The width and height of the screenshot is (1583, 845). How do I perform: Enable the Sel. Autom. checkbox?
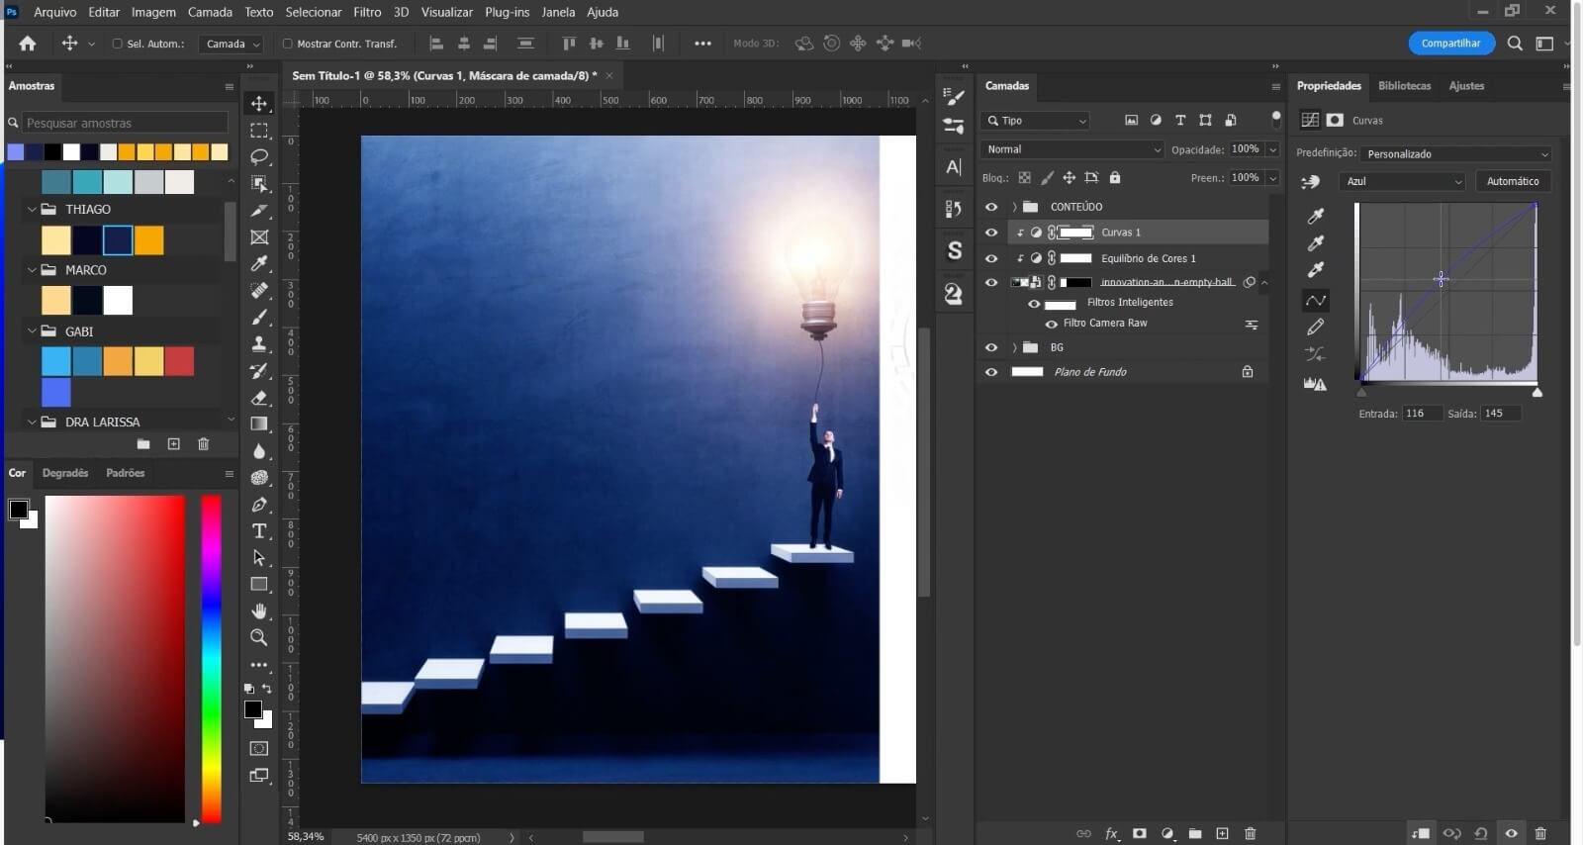point(118,44)
